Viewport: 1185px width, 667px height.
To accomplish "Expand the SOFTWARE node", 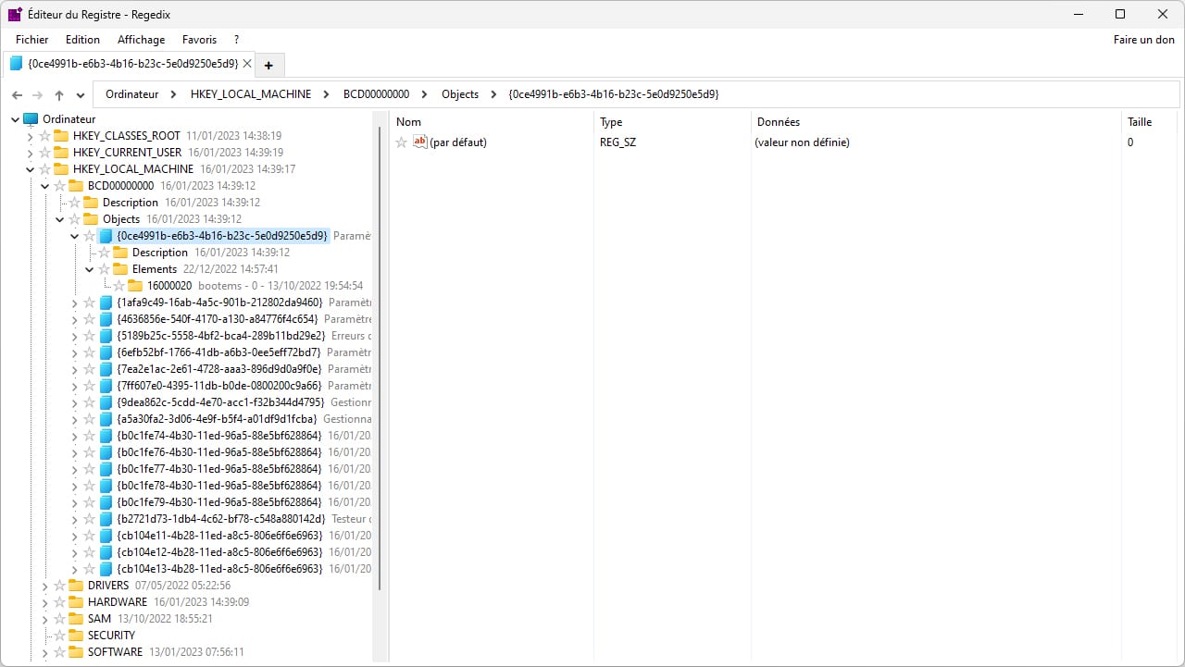I will [x=44, y=652].
